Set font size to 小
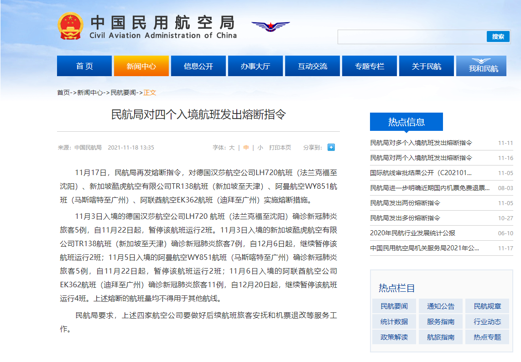This screenshot has width=521, height=362. 260,148
